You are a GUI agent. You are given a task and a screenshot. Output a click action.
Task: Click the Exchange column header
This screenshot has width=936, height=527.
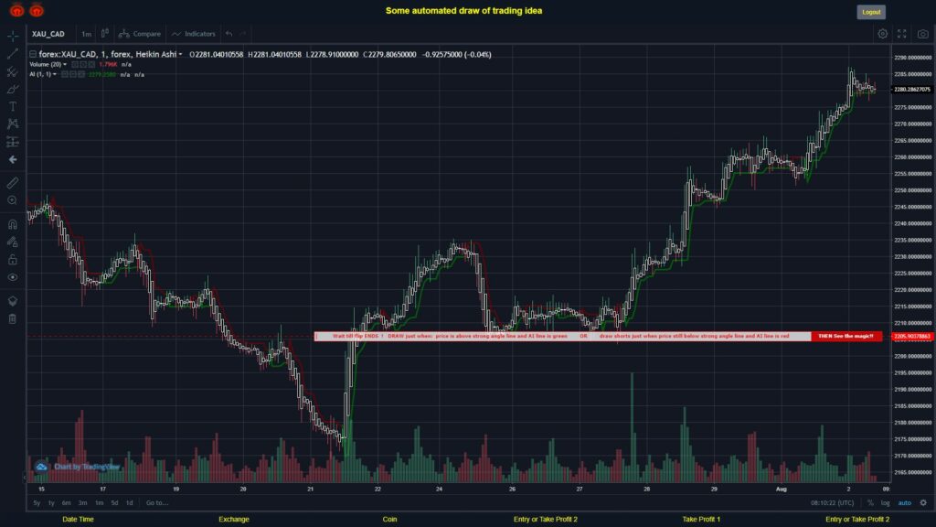(234, 520)
